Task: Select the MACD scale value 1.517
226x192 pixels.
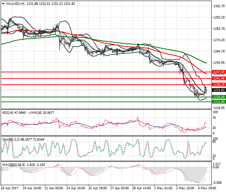Action: point(217,164)
